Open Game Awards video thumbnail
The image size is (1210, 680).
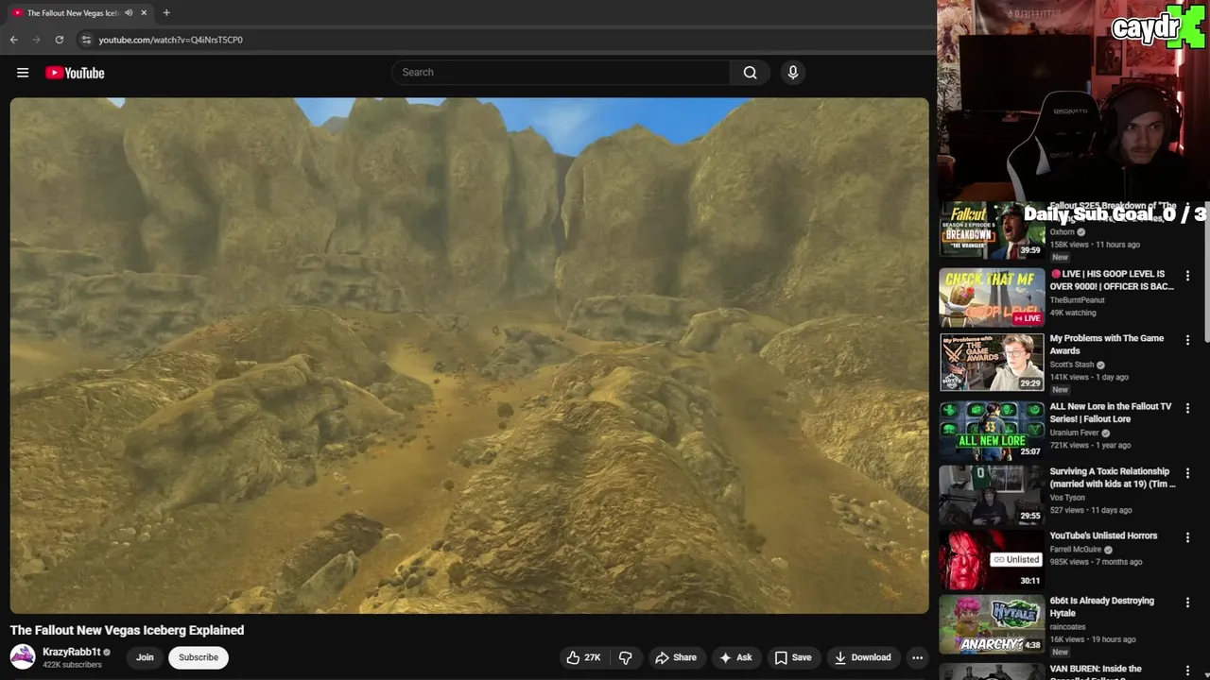pyautogui.click(x=992, y=363)
